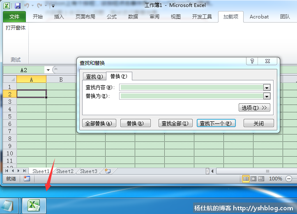Switch to the Sheet2 tab
297x214 pixels.
65,171
